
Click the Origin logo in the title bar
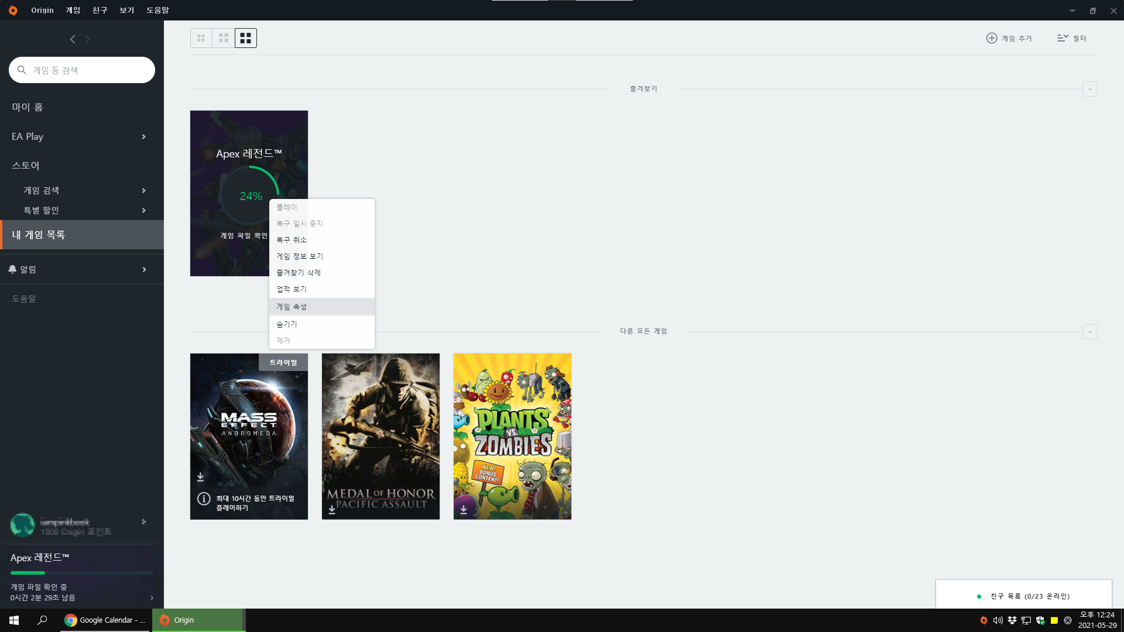point(13,10)
